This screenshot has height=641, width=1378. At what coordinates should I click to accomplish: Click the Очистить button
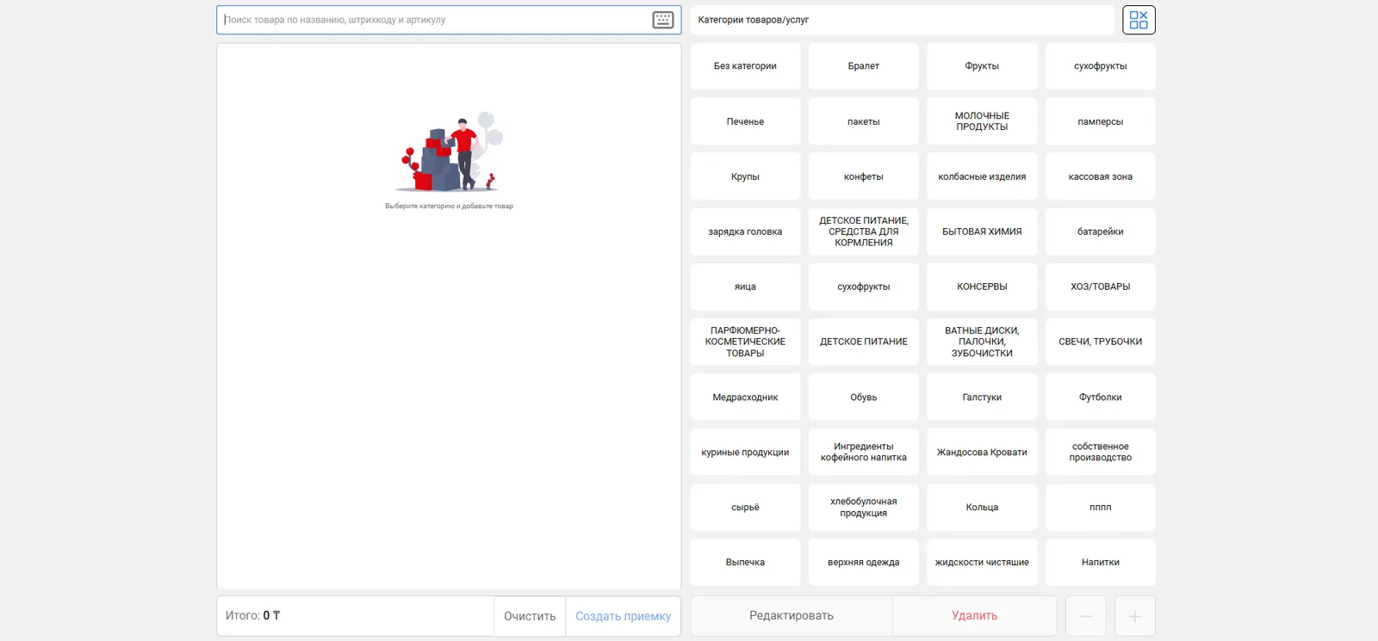point(530,616)
